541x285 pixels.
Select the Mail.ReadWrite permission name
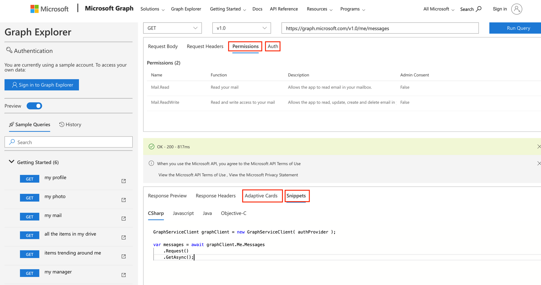[x=165, y=102]
